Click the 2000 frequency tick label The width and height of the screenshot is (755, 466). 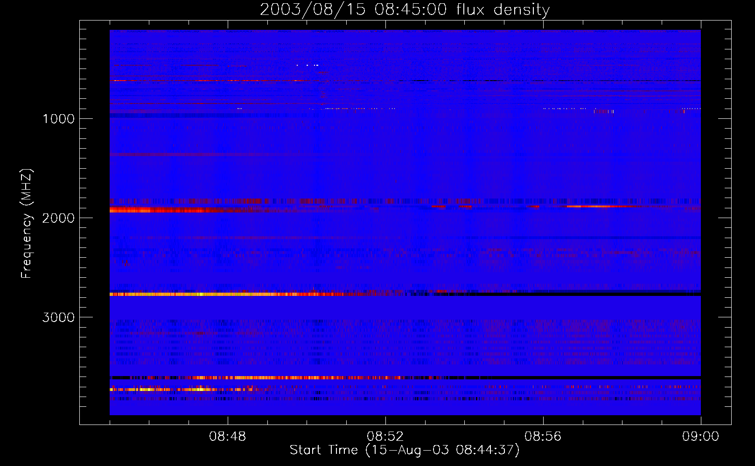pyautogui.click(x=58, y=218)
